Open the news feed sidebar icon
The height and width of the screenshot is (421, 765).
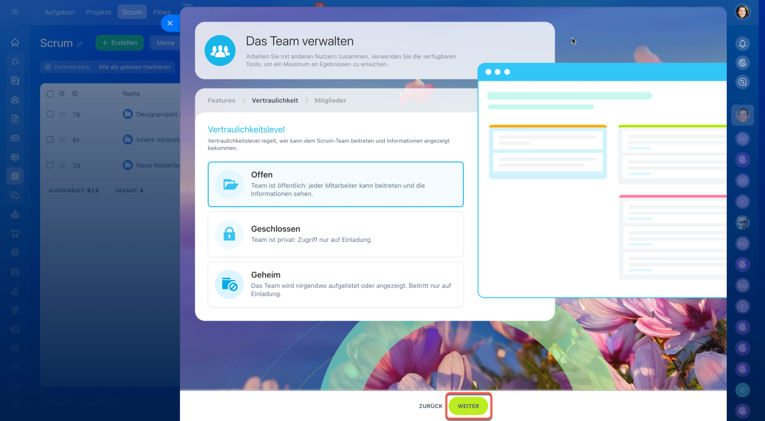coord(15,81)
